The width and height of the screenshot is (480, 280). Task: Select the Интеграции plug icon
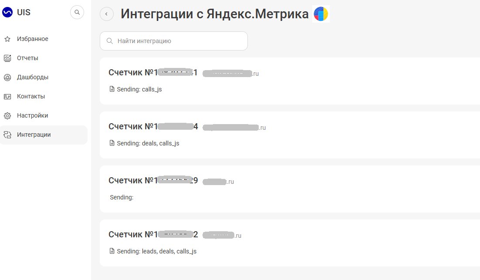coord(7,135)
